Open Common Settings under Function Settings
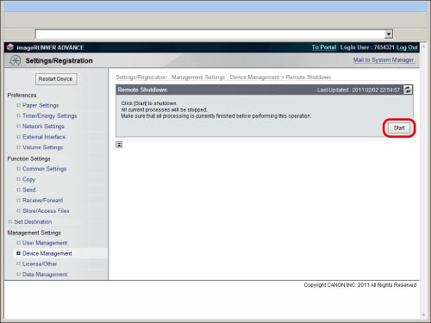The image size is (431, 323). pos(44,169)
